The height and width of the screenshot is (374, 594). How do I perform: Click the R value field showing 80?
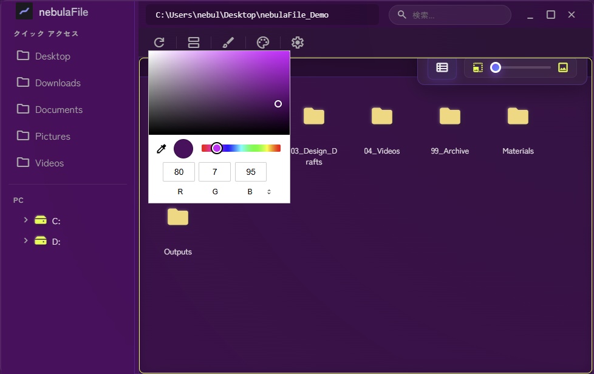[179, 172]
